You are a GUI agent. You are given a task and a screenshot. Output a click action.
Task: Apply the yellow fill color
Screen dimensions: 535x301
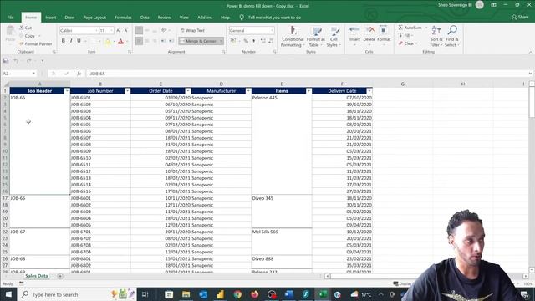coord(108,41)
